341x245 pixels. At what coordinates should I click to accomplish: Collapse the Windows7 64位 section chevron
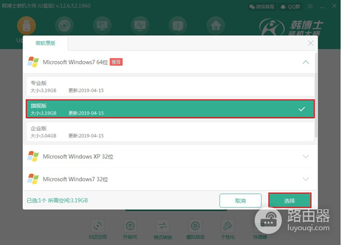tap(306, 62)
